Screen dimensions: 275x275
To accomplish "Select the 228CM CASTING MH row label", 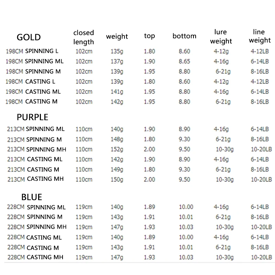I will 35,257.
